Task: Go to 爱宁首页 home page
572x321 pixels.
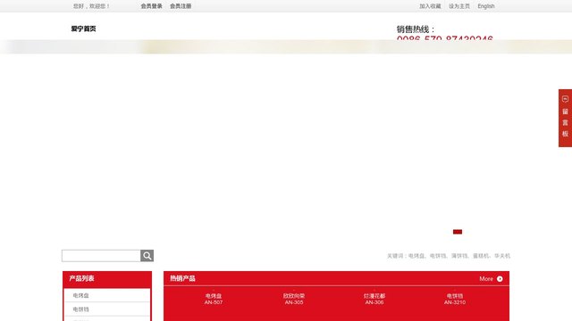Action: [x=83, y=29]
